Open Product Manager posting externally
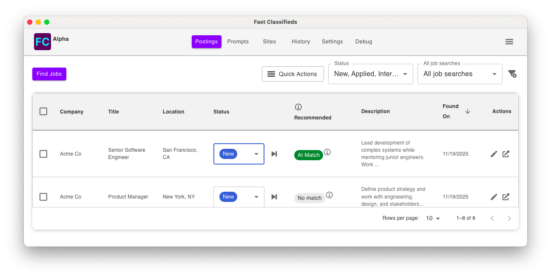 pyautogui.click(x=506, y=197)
